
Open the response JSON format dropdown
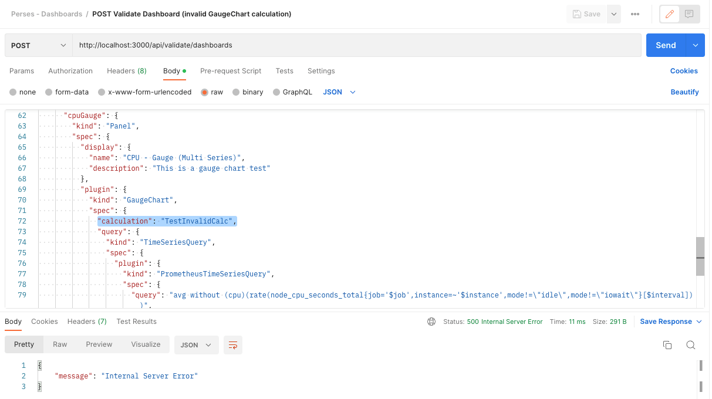coord(197,345)
